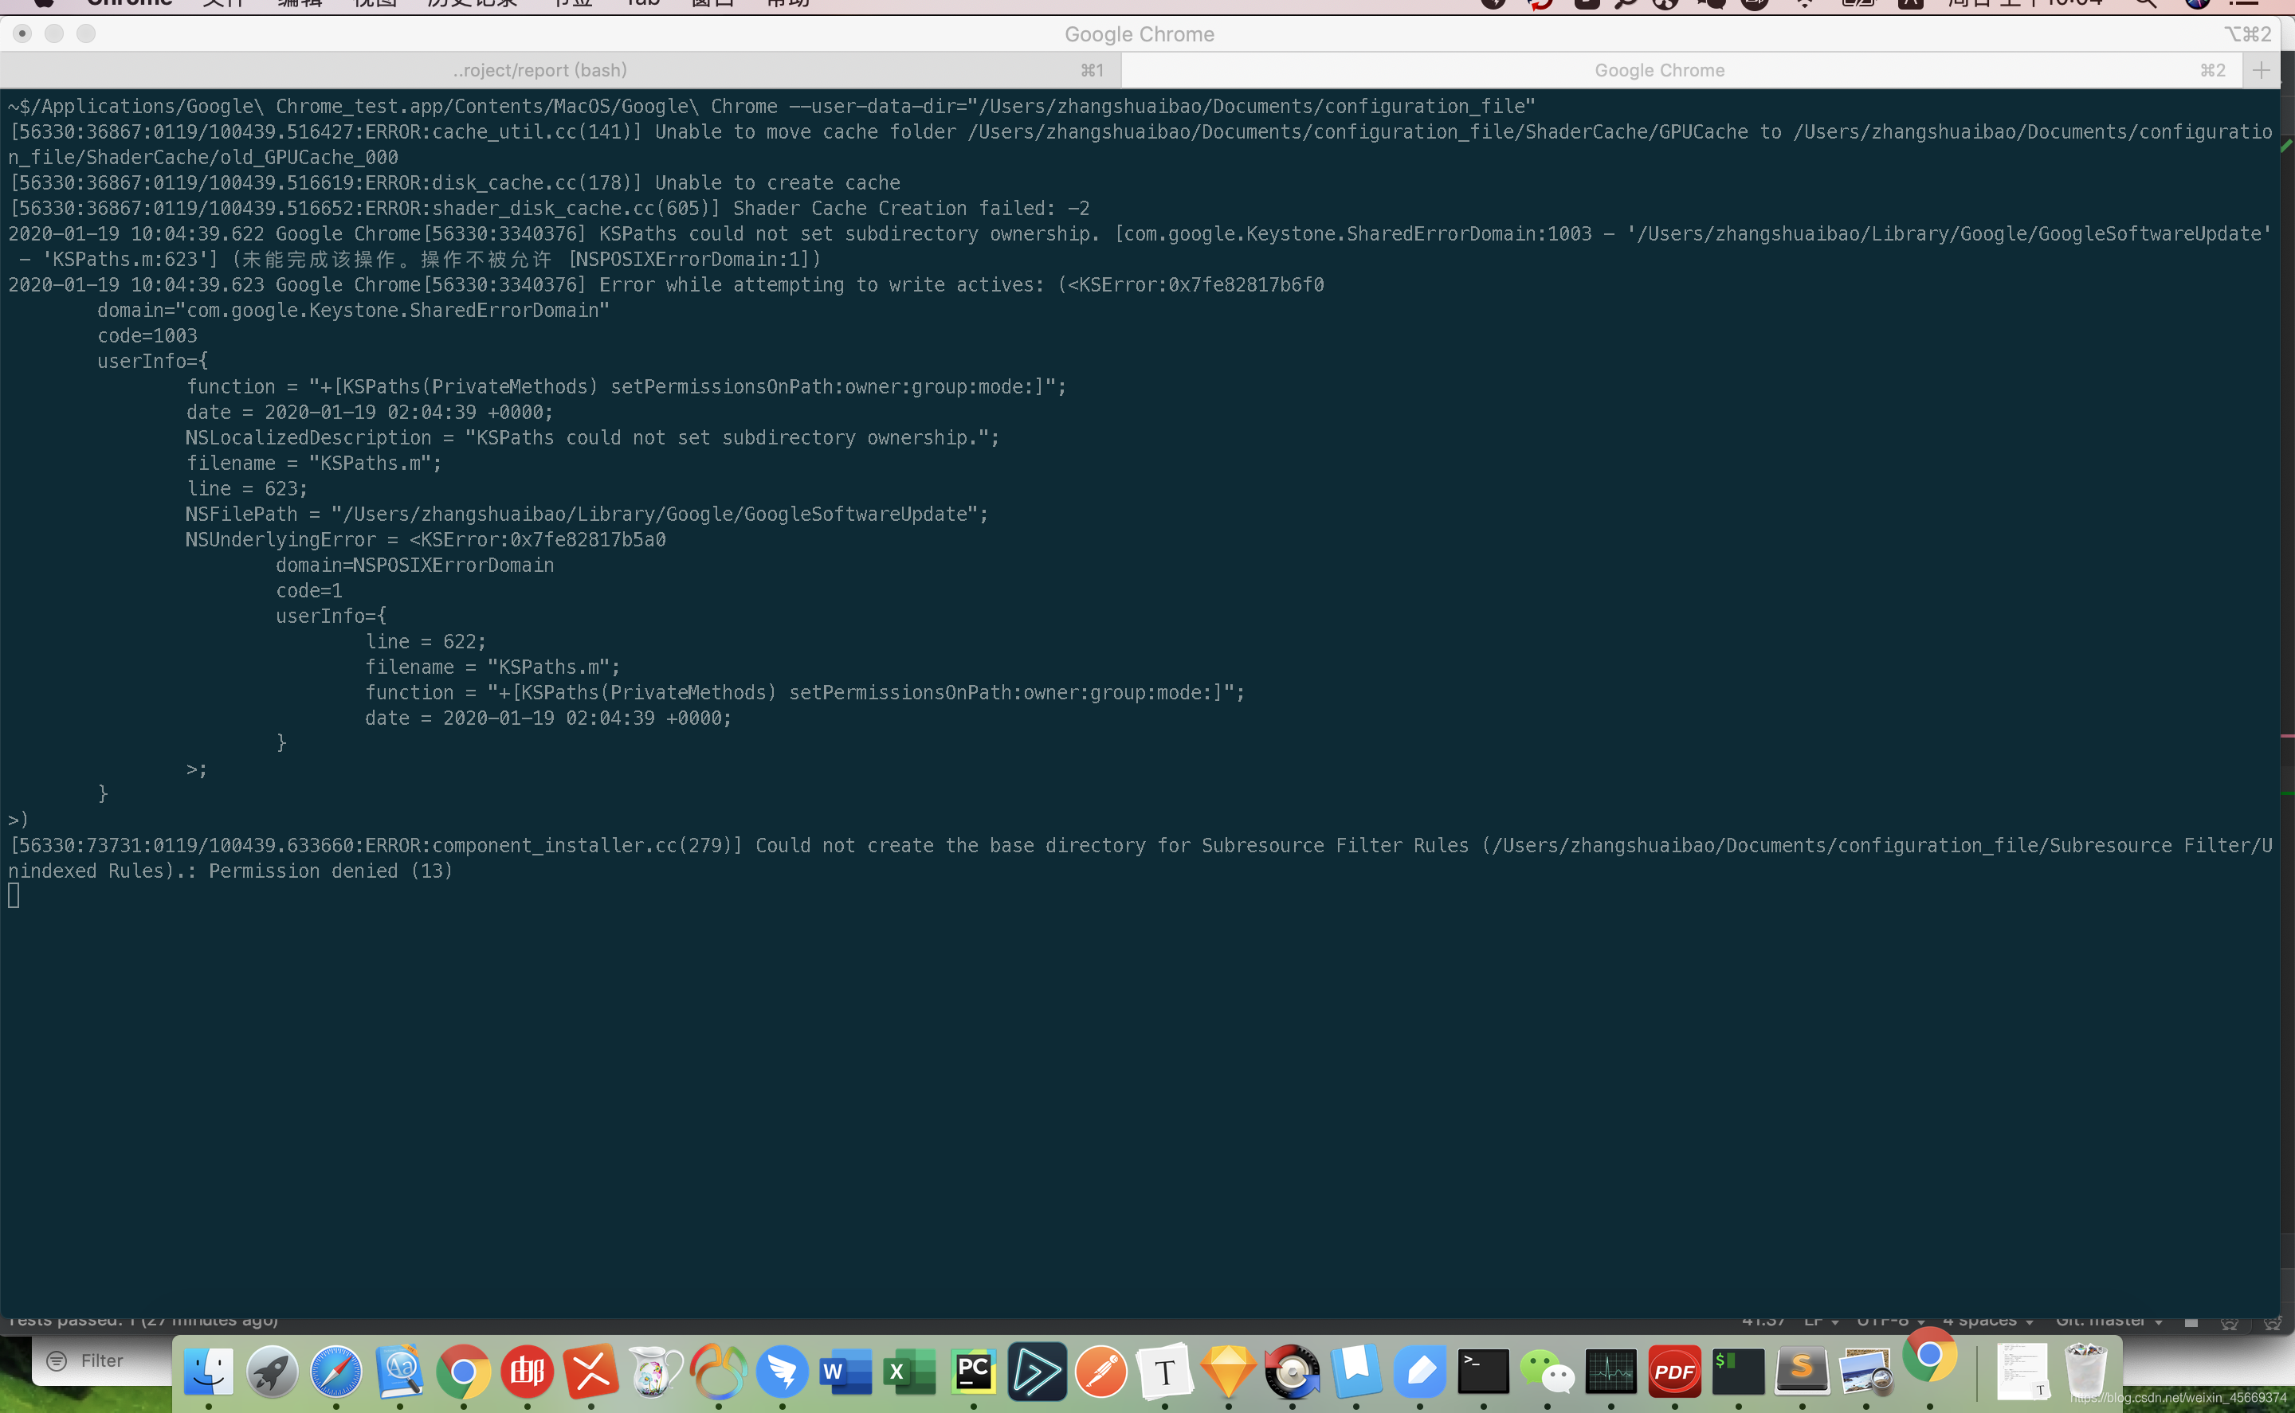The image size is (2295, 1413).
Task: Click the 'Google Chrome' window title text
Action: (1140, 34)
